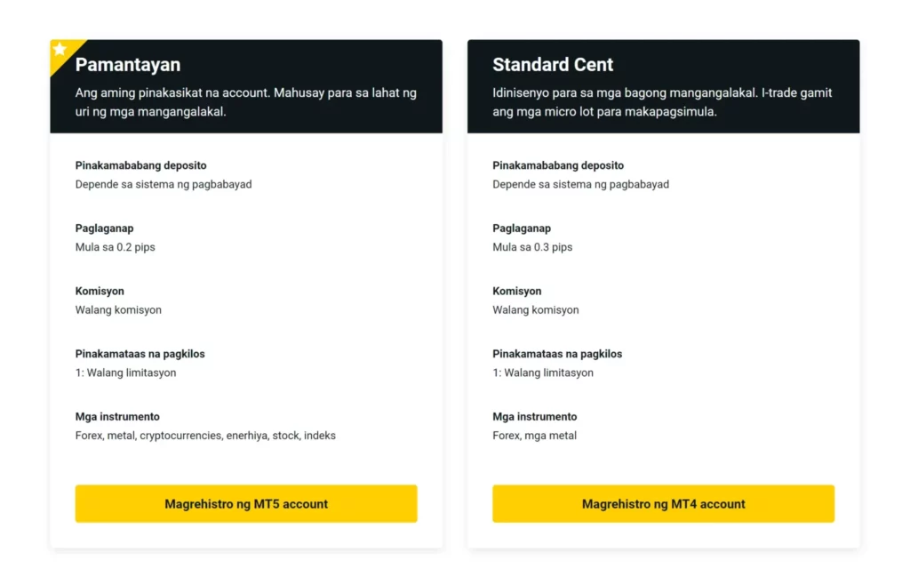Image resolution: width=910 pixels, height=577 pixels.
Task: Click the Mga instrumento label on Pamantayan card
Action: point(117,416)
